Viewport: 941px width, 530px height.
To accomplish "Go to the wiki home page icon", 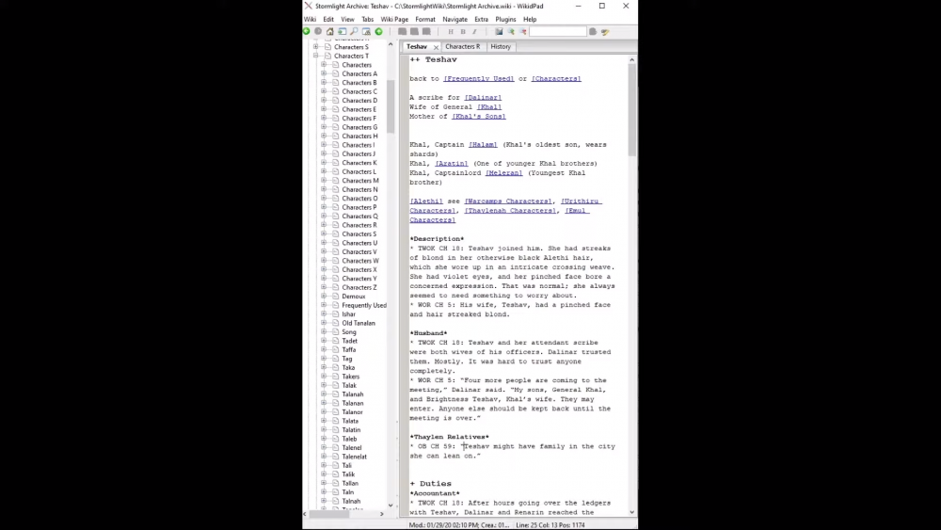I will pyautogui.click(x=330, y=31).
